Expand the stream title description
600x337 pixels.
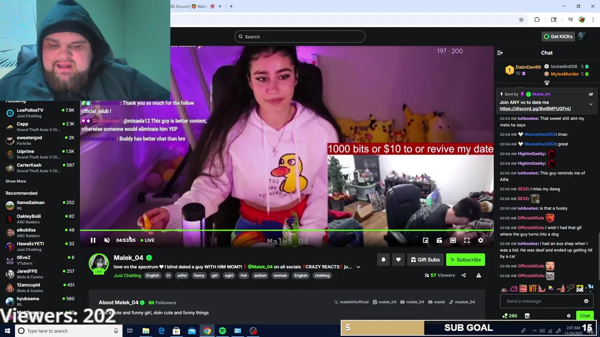click(359, 267)
